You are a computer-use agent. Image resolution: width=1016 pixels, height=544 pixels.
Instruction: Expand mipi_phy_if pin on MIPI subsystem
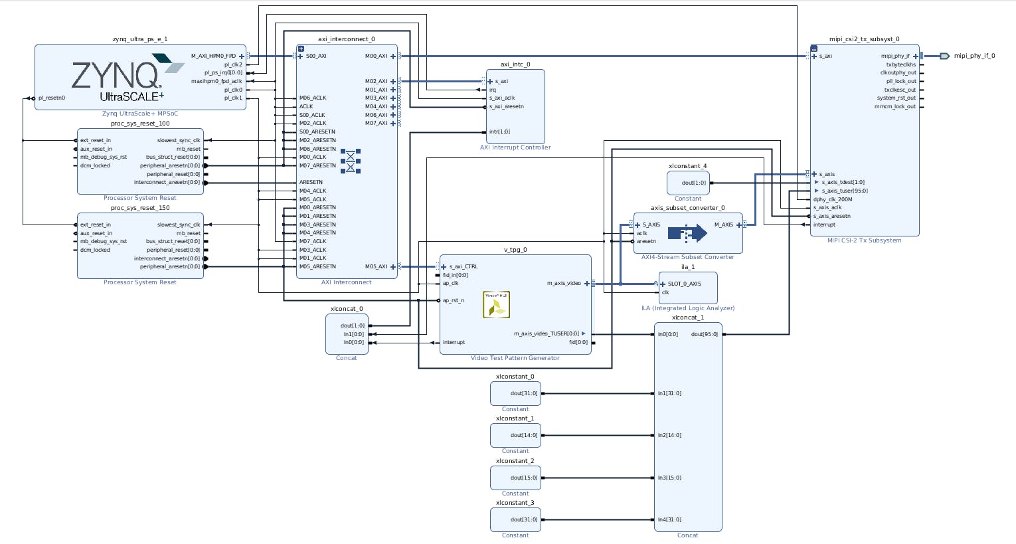[915, 56]
